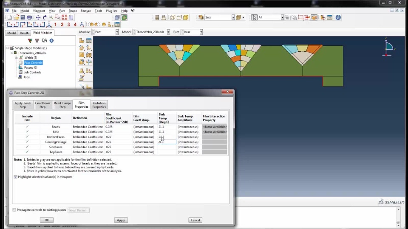This screenshot has width=408, height=229.
Task: Click the Color Code palette icon
Action: click(201, 17)
